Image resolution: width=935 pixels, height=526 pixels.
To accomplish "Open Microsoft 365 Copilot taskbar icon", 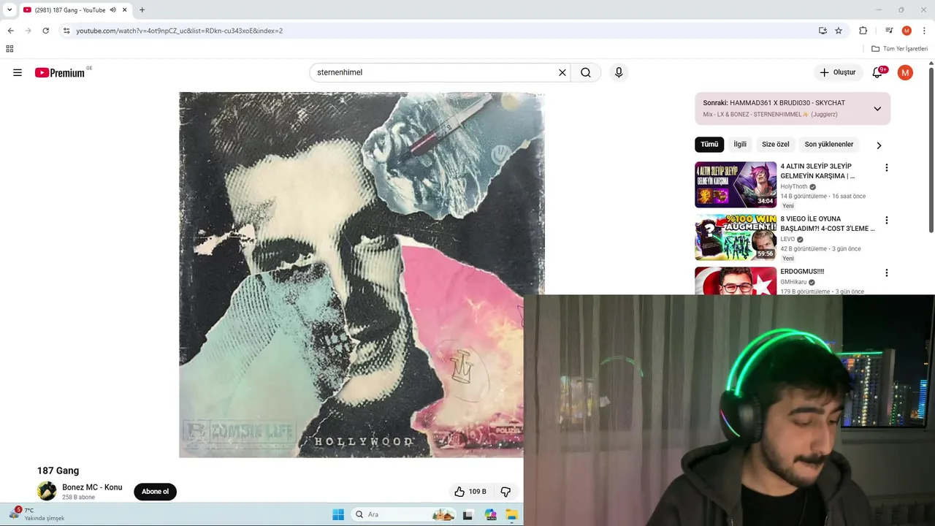I will [x=491, y=514].
